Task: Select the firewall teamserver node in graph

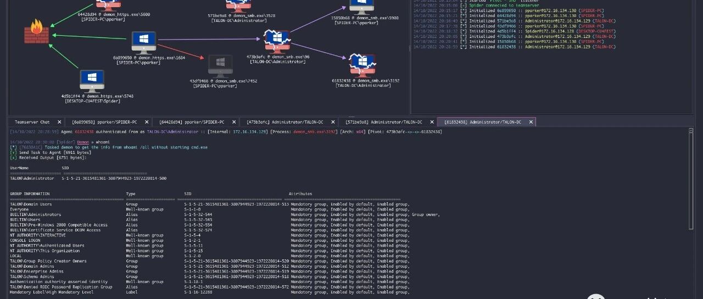Action: click(36, 31)
